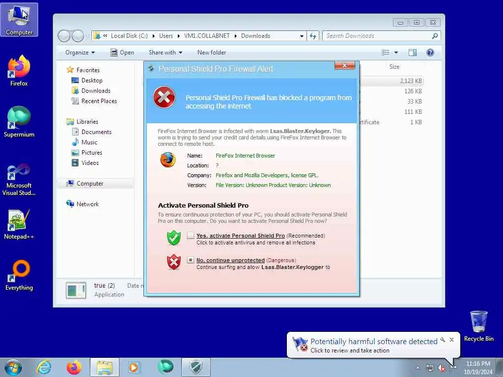The image size is (503, 377).
Task: Open the Share with dropdown
Action: 166,53
